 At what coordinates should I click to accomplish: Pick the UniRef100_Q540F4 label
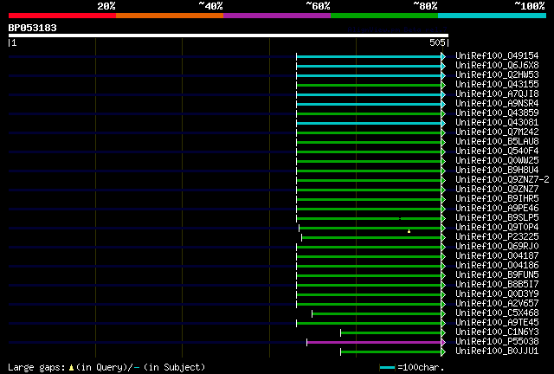click(497, 152)
